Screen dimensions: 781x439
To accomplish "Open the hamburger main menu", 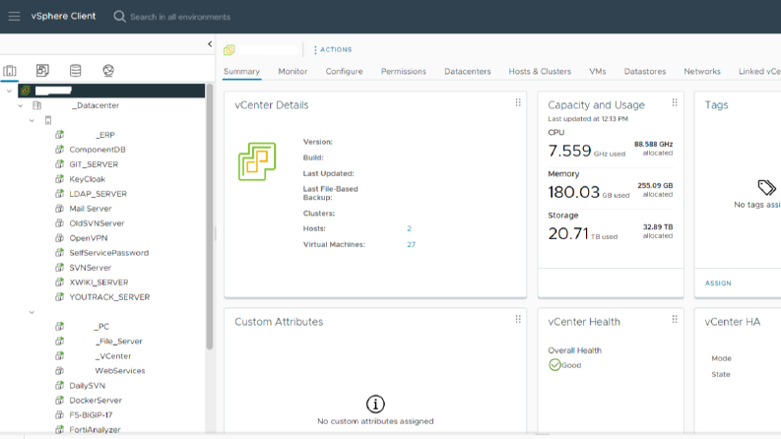I will (14, 17).
